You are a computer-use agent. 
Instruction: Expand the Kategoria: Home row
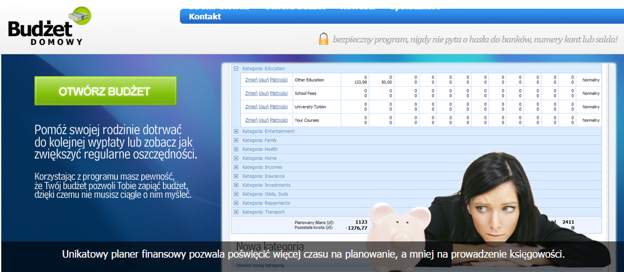pyautogui.click(x=236, y=158)
